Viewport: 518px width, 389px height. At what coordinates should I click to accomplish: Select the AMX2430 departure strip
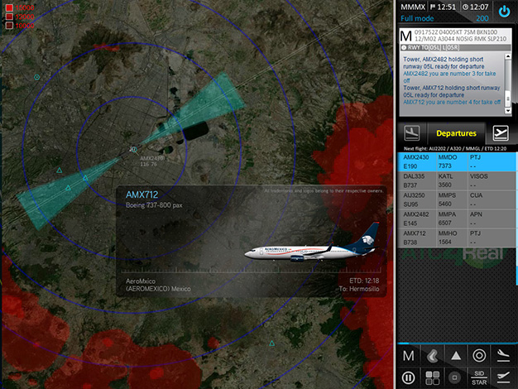[x=458, y=161]
